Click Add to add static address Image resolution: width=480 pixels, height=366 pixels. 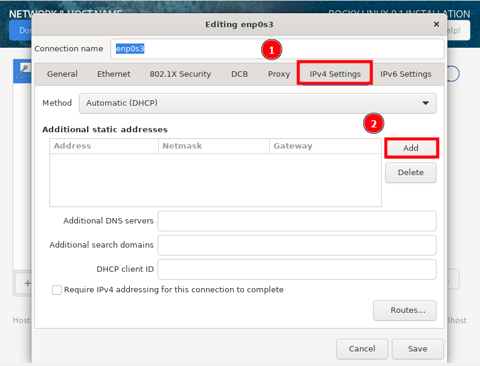pos(411,148)
